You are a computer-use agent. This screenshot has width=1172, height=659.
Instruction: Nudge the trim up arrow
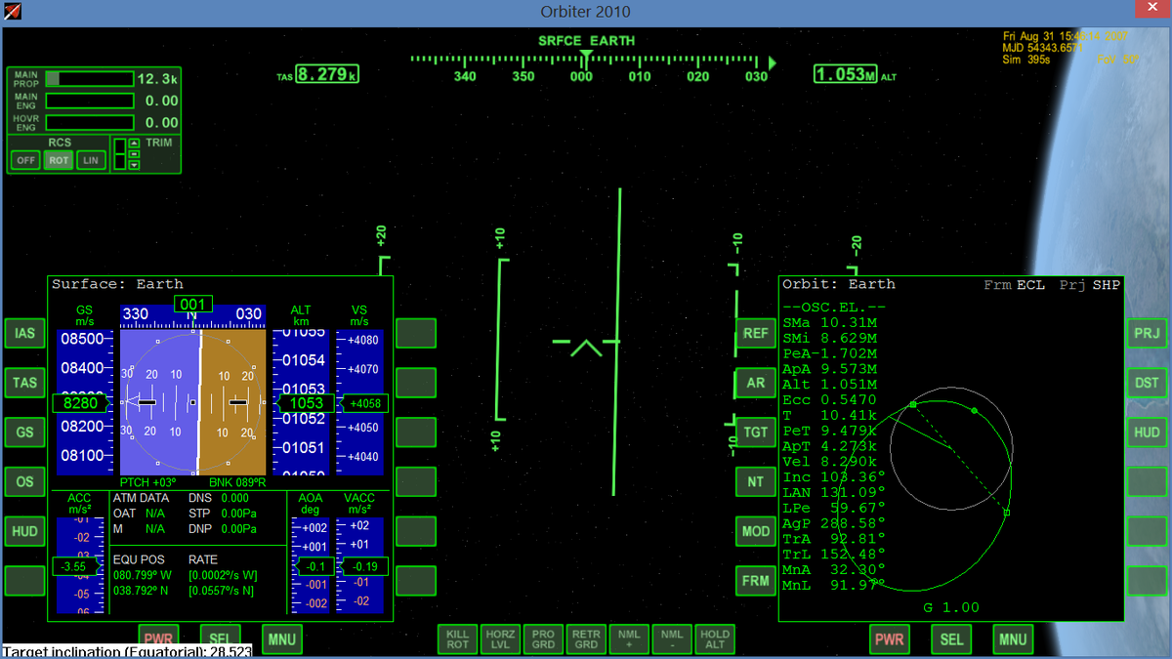tap(134, 144)
